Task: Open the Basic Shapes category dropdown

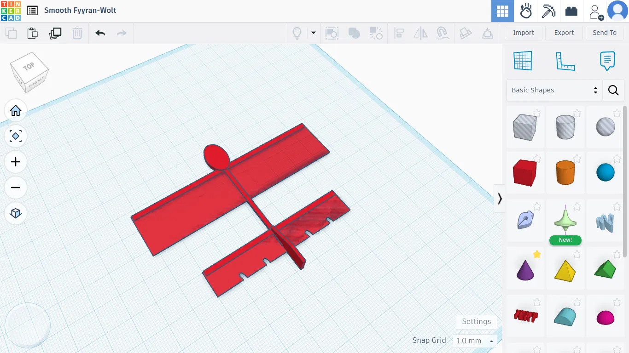Action: click(554, 90)
